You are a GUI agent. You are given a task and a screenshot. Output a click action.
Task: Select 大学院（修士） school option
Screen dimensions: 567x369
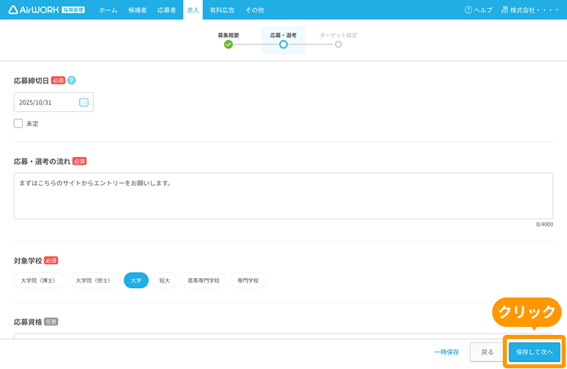[94, 281]
